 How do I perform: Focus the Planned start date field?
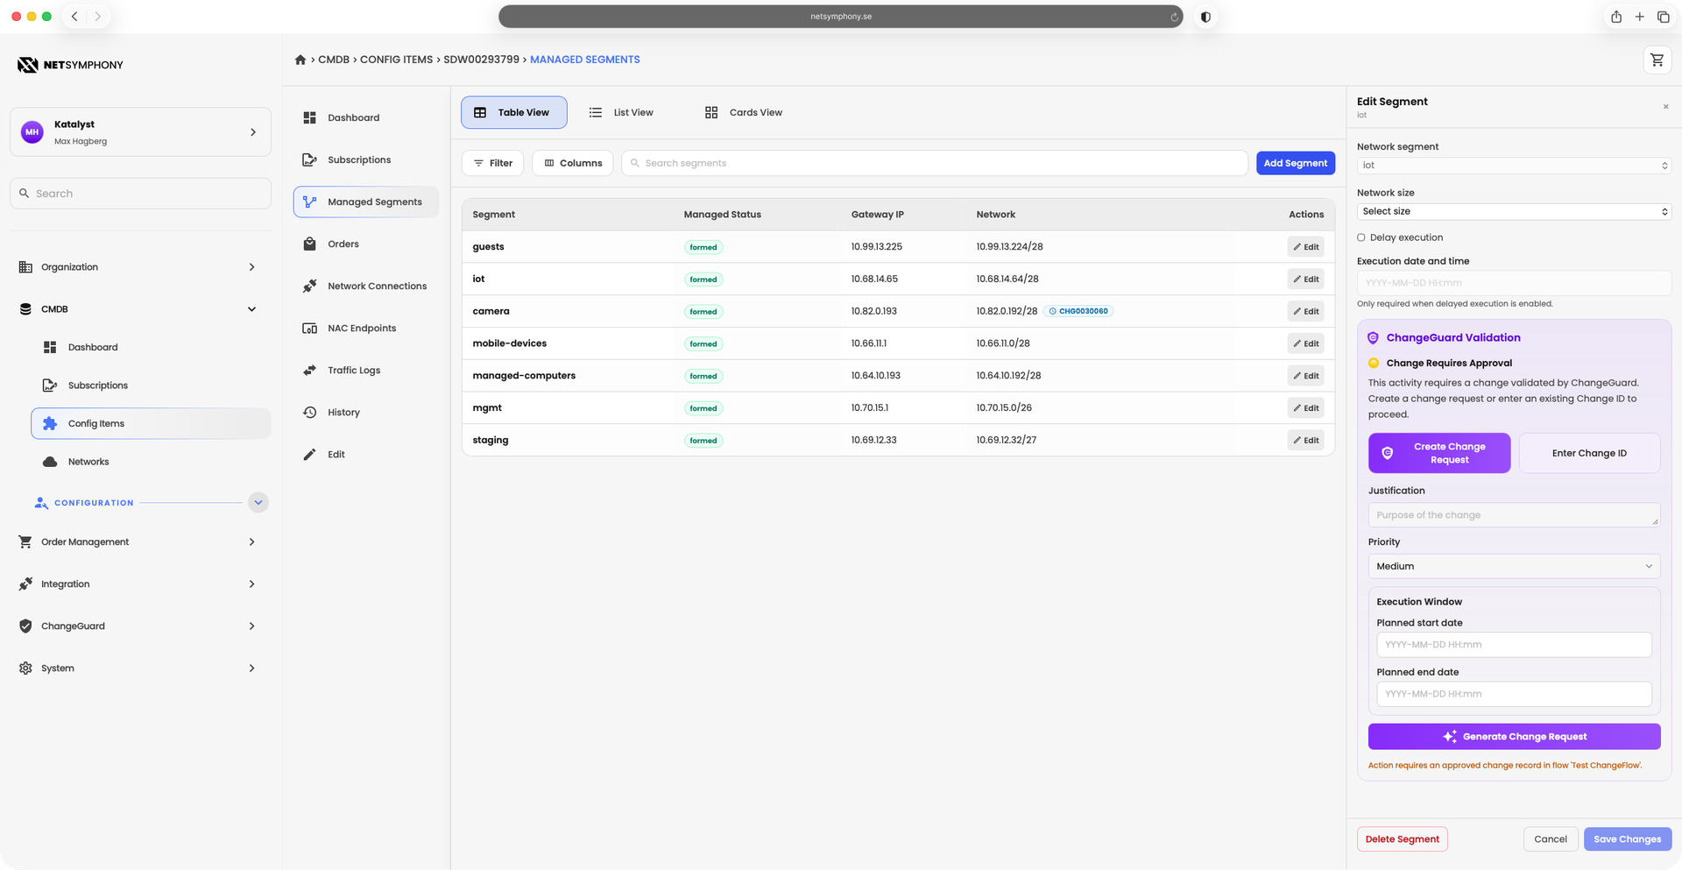pyautogui.click(x=1514, y=645)
